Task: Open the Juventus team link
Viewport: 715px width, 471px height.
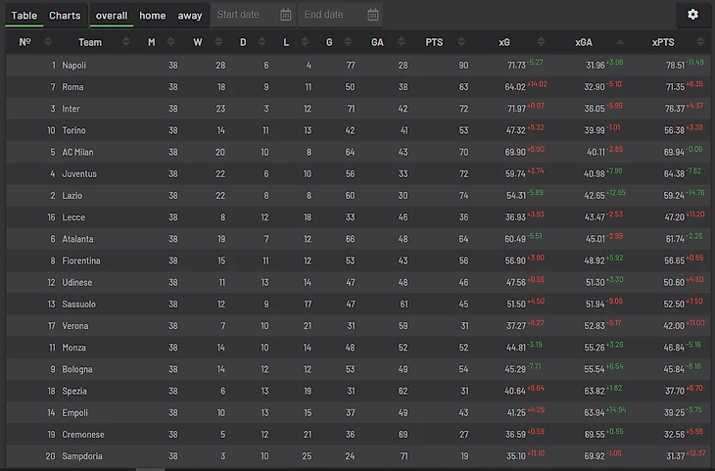Action: click(x=79, y=174)
